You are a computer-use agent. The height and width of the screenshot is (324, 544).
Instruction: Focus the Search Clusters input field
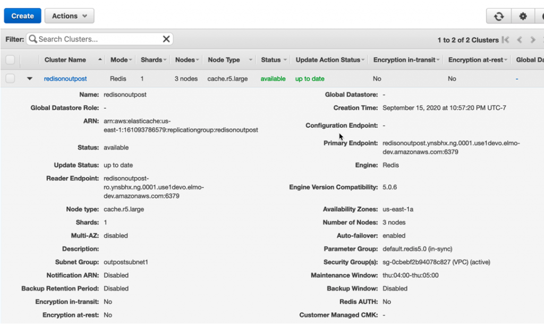click(x=99, y=39)
